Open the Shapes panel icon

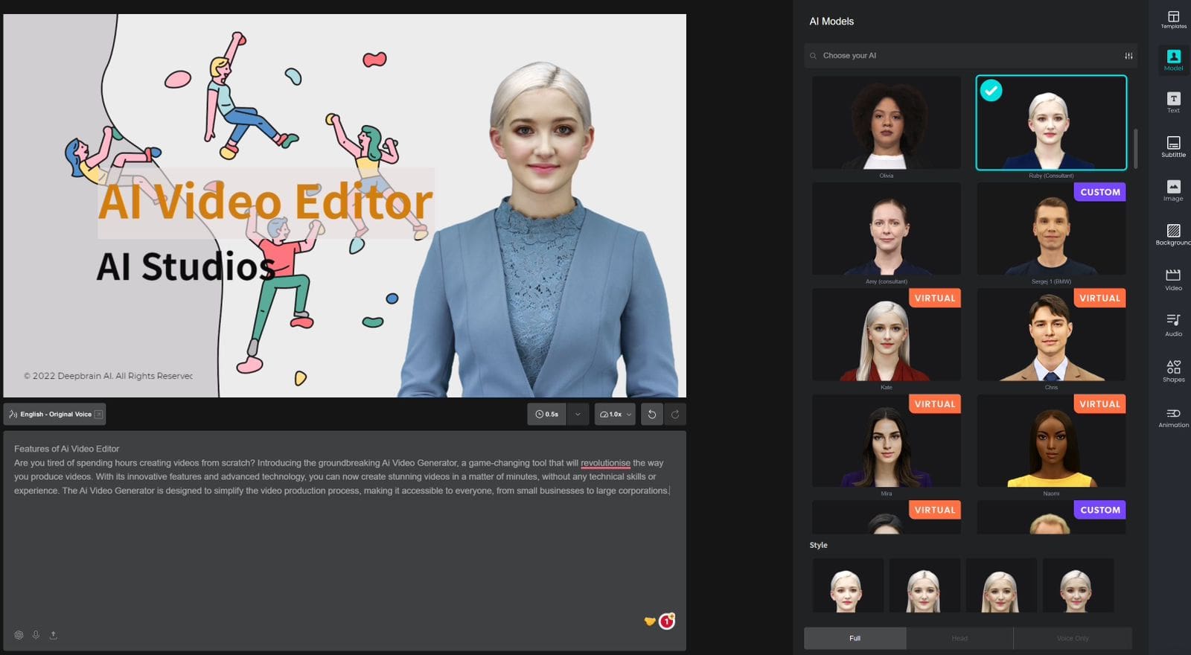click(x=1173, y=370)
